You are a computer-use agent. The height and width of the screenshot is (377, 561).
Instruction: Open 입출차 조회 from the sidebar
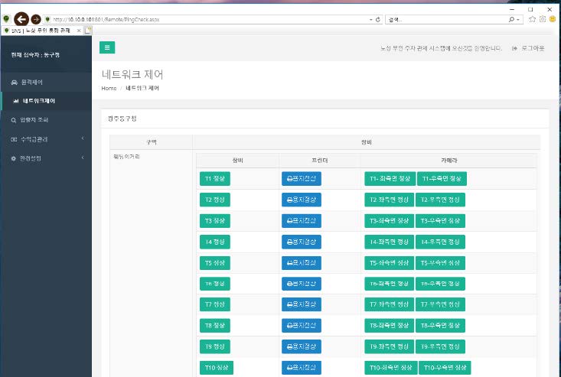click(36, 120)
